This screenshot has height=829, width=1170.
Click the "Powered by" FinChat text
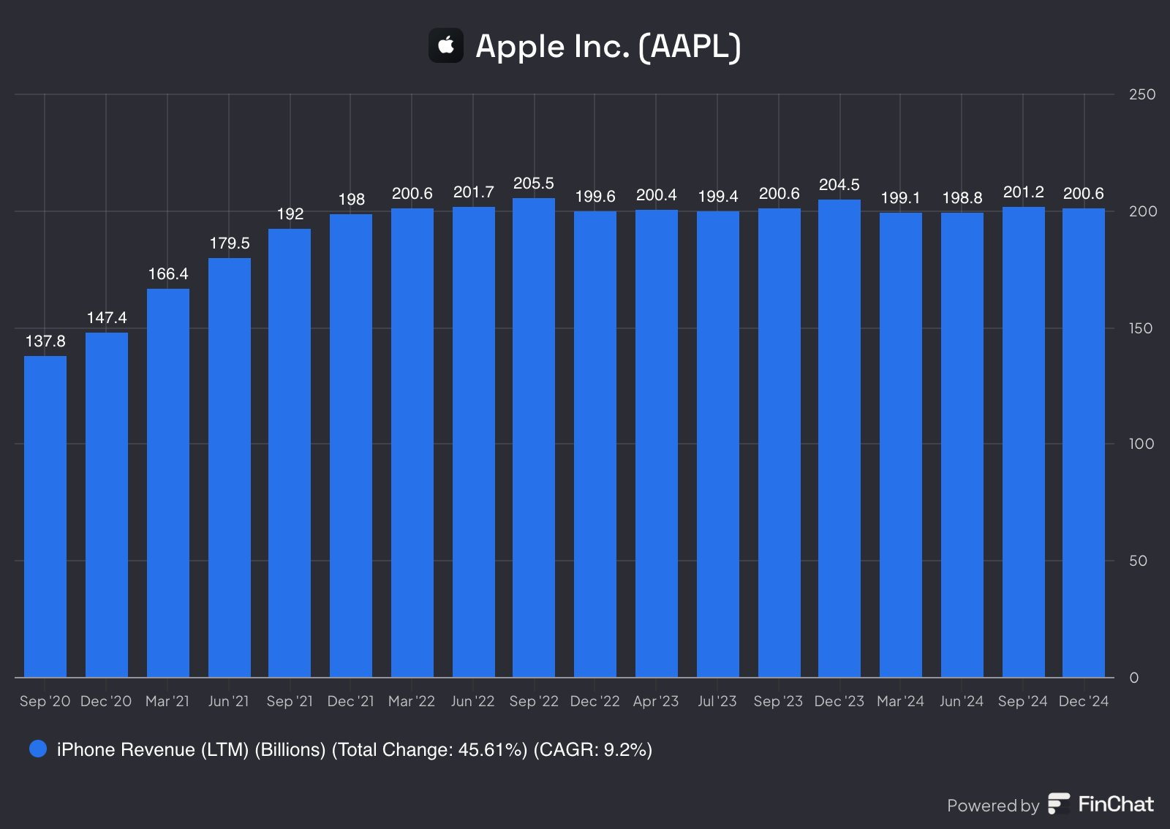pyautogui.click(x=992, y=806)
